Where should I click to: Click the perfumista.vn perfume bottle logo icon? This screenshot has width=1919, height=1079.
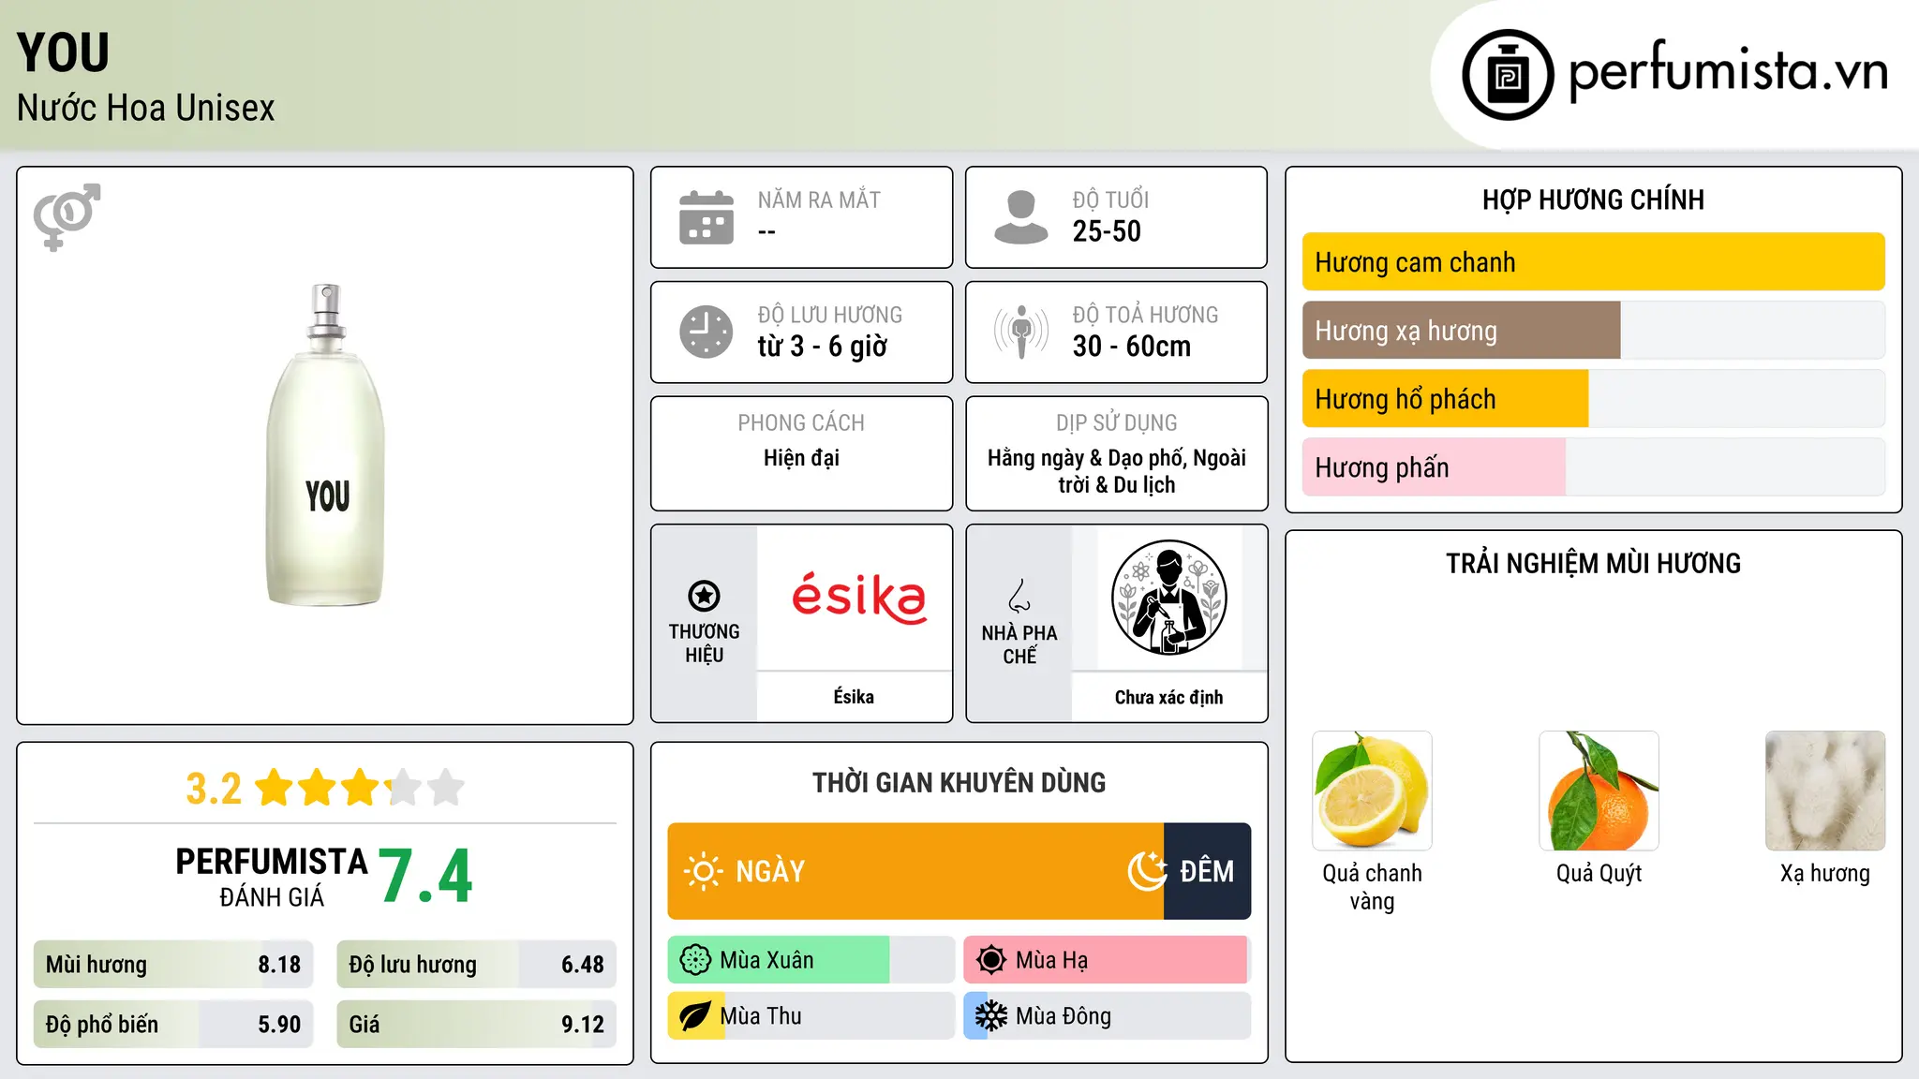1508,75
